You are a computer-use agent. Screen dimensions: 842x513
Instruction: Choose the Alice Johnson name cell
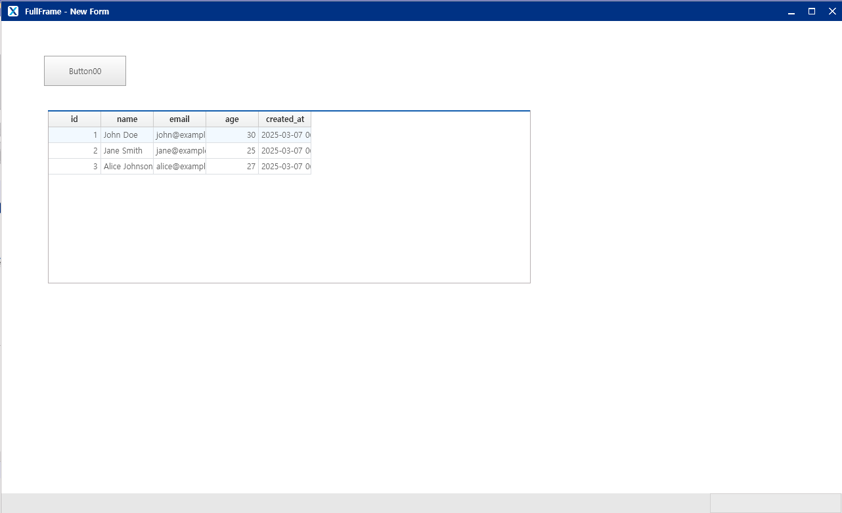pos(127,167)
